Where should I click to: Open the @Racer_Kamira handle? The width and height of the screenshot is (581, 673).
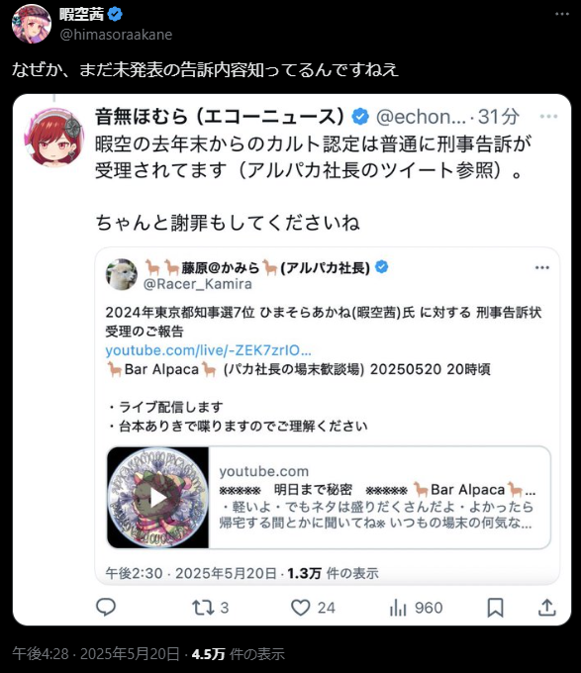click(x=197, y=284)
